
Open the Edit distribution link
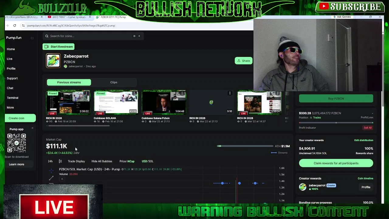tap(364, 140)
